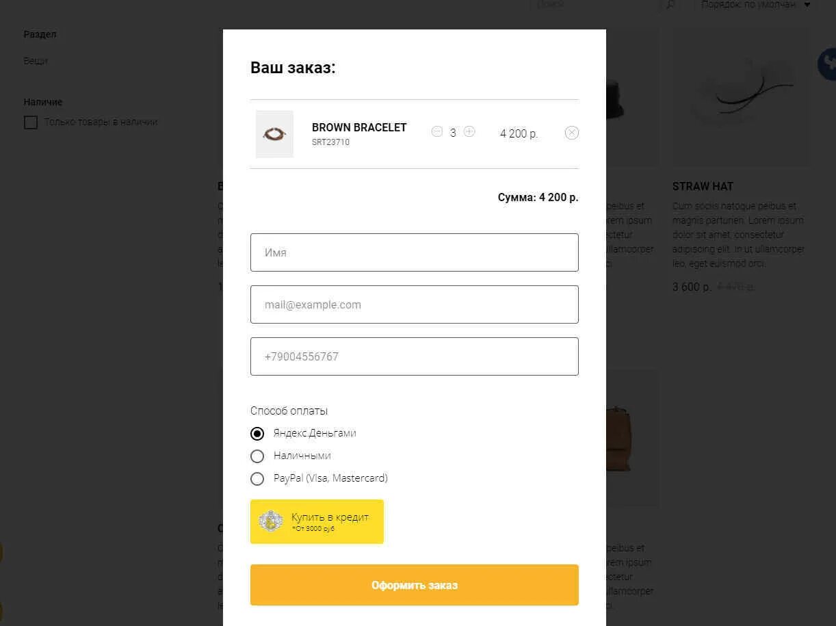Click the crest logo on credit button
Viewport: 836px width, 626px height.
click(271, 521)
